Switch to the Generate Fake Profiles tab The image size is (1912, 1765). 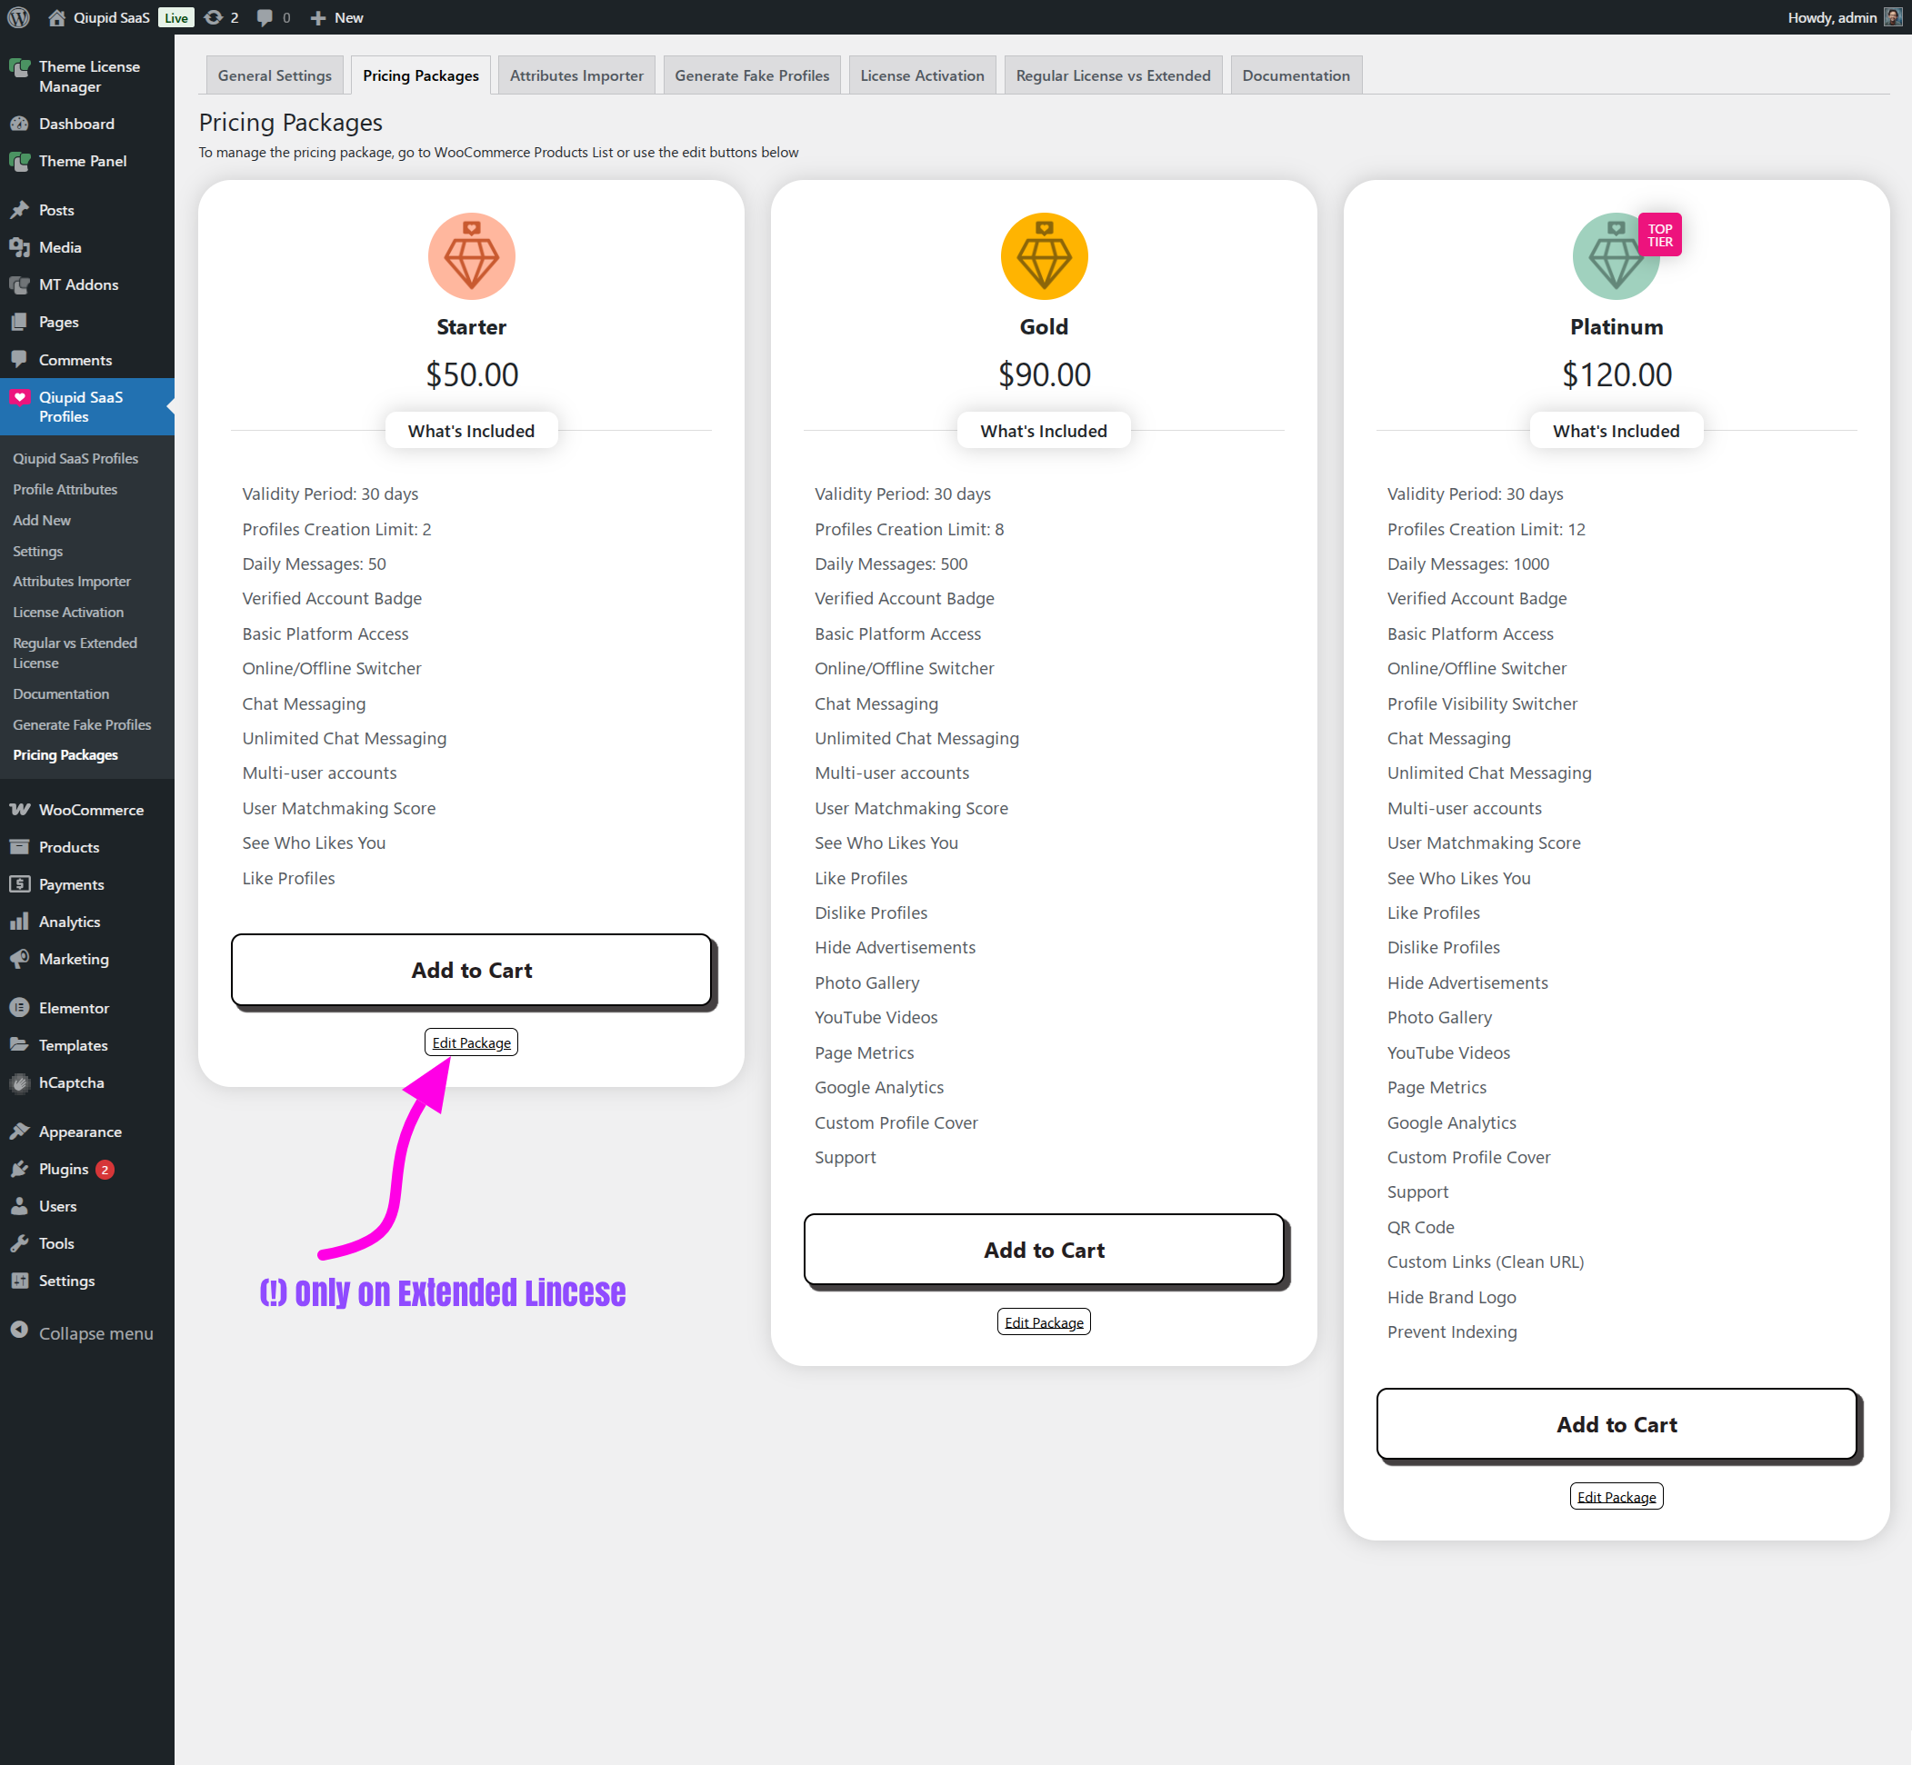pyautogui.click(x=751, y=75)
